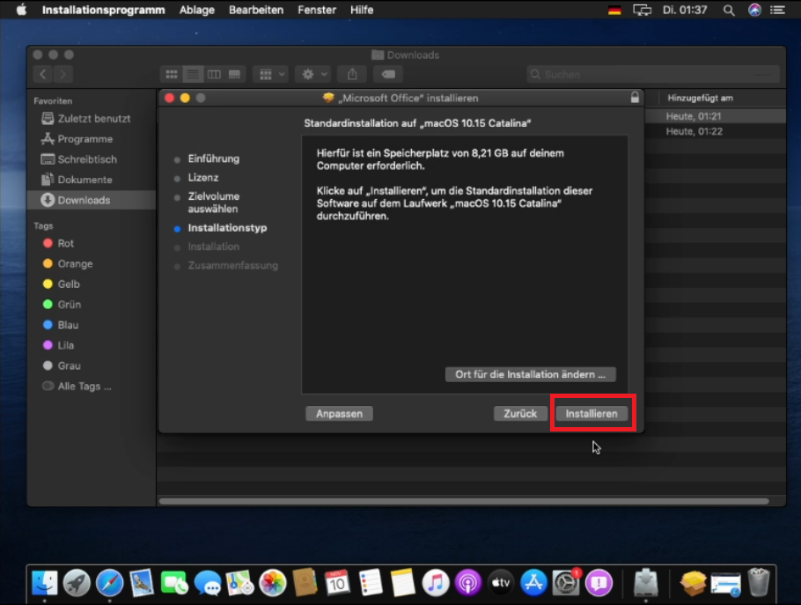Click the lock icon in installer title bar

pos(635,98)
